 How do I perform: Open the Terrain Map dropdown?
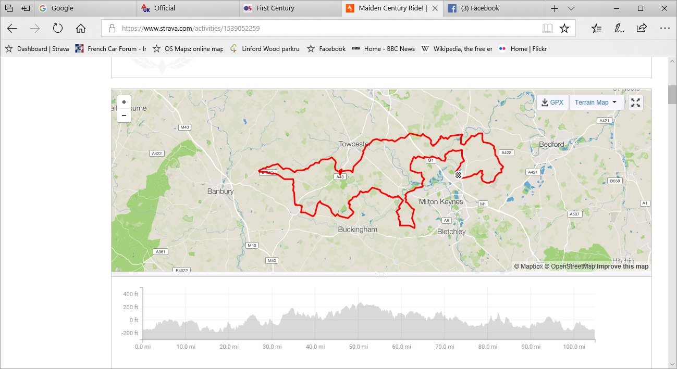coord(596,103)
